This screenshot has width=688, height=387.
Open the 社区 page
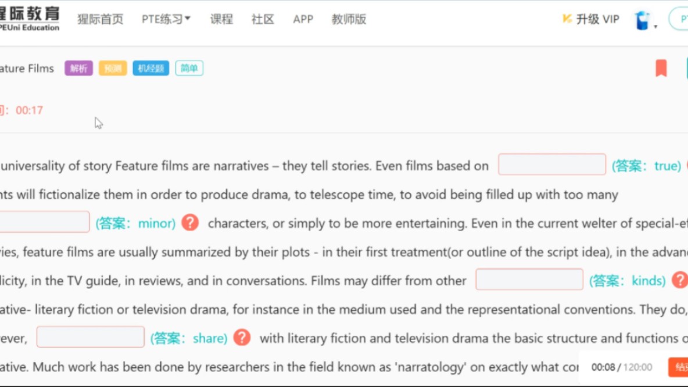coord(263,19)
